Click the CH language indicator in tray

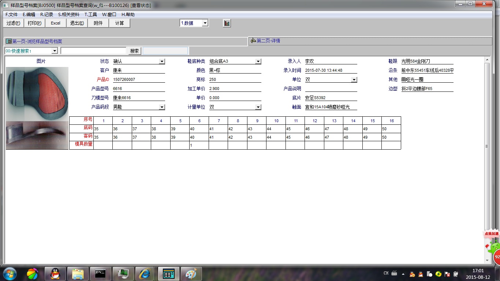pyautogui.click(x=386, y=273)
